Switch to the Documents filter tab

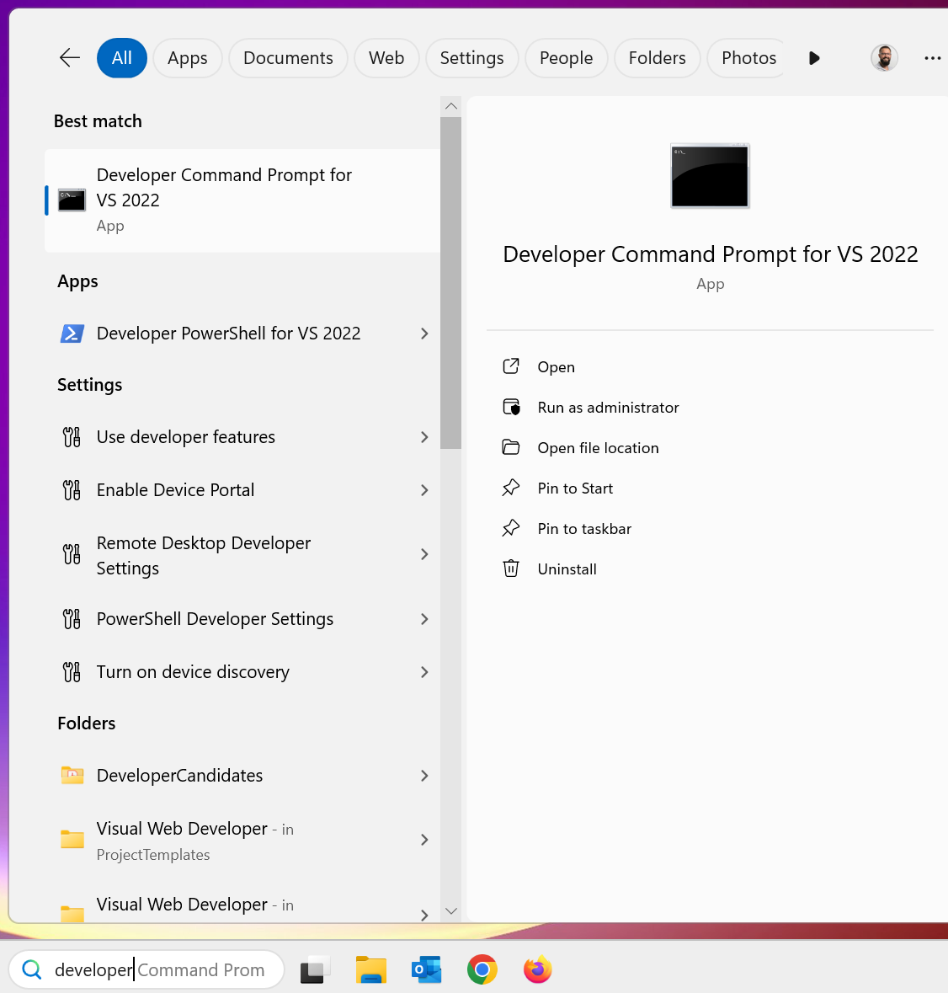point(288,58)
